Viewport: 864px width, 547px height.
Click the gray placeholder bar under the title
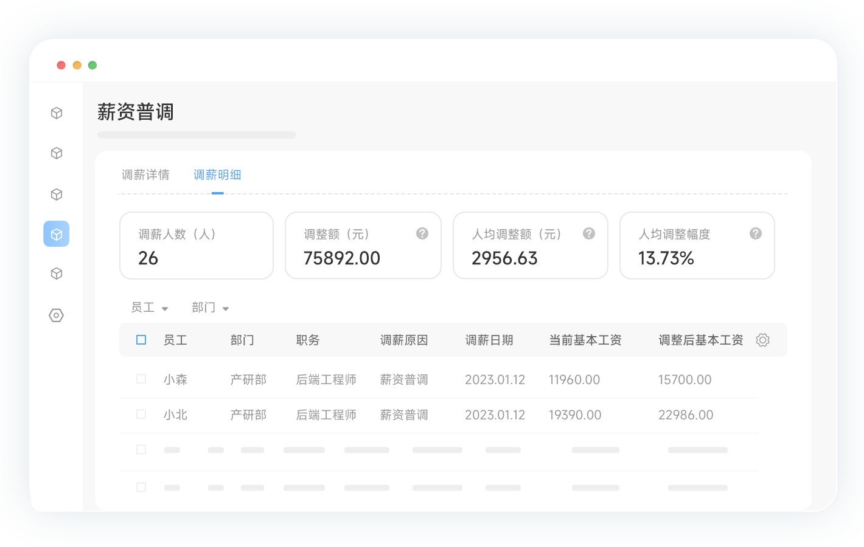[197, 135]
